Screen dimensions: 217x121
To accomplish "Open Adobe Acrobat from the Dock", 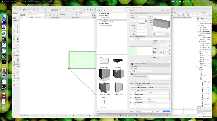I will point(4,96).
